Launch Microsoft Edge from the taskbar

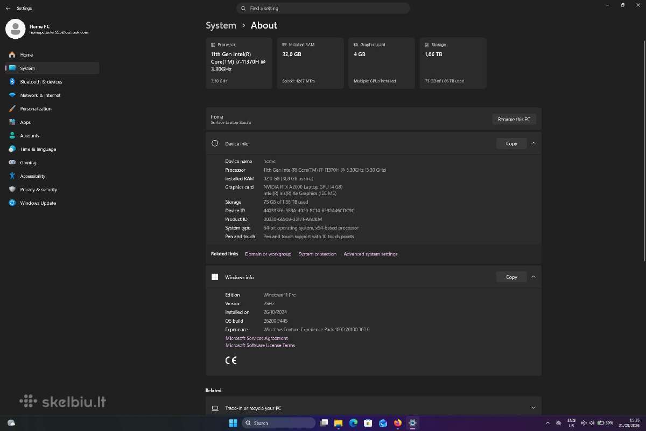point(354,423)
